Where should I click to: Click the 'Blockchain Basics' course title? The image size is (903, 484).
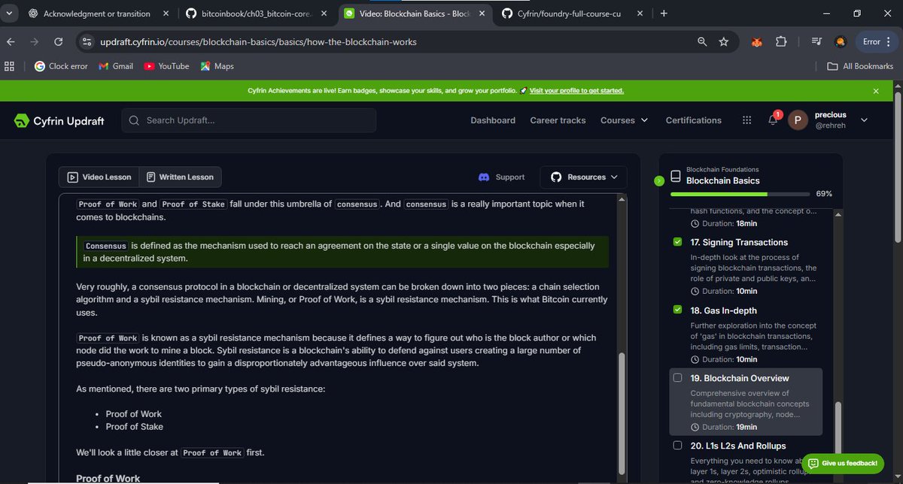click(723, 180)
